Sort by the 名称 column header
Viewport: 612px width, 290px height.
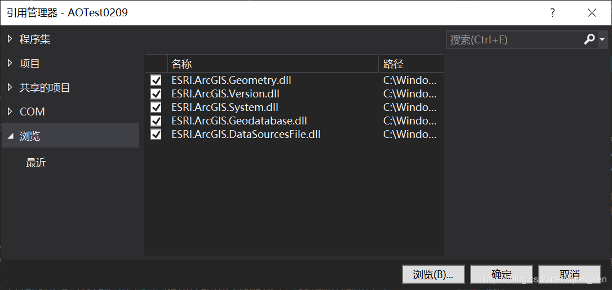(273, 64)
